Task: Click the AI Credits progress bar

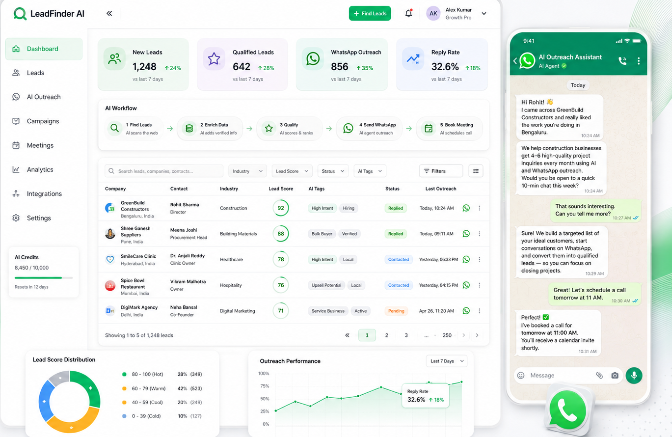Action: click(44, 278)
